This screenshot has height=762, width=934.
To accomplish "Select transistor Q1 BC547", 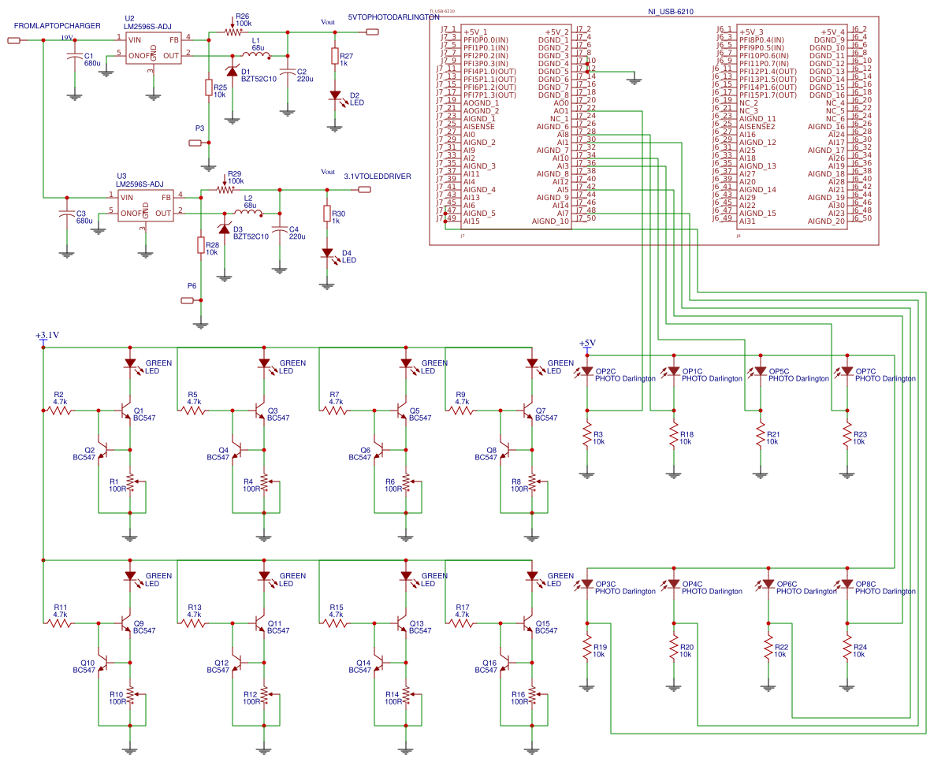I will coord(124,411).
